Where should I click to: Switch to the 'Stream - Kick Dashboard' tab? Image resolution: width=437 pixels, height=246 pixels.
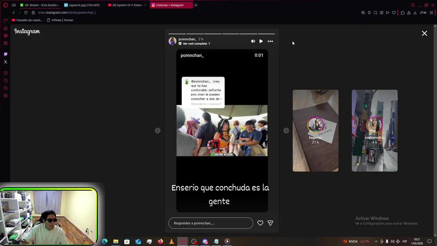(x=40, y=5)
